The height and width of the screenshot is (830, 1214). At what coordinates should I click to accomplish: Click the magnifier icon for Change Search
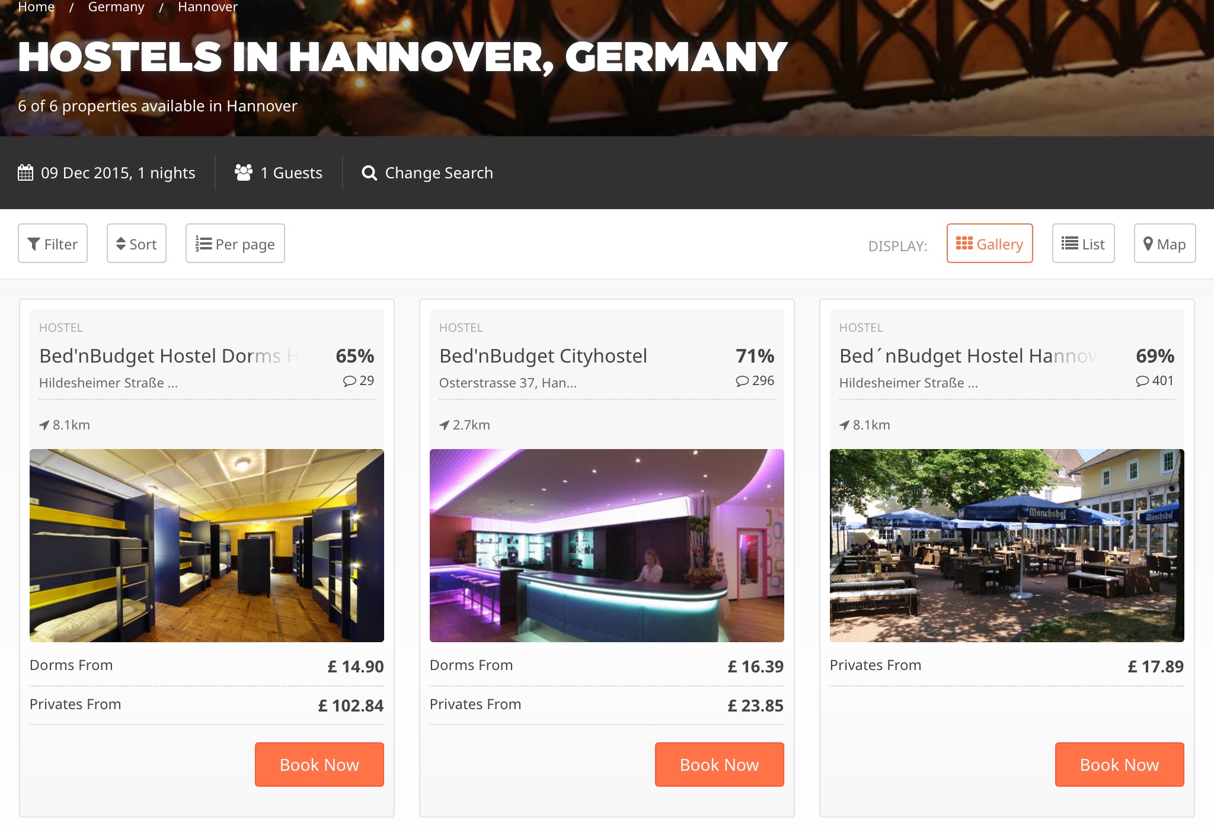click(369, 173)
